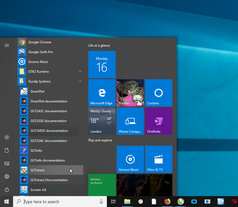This screenshot has width=238, height=207.
Task: Launch DrumPlot
Action: click(51, 92)
